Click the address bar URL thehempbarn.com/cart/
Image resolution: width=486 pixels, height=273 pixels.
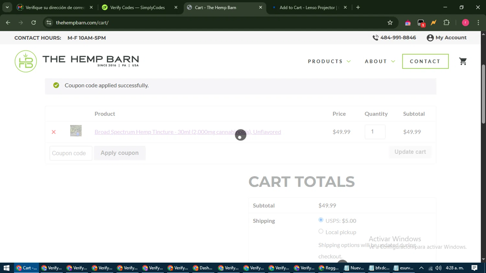tap(82, 23)
